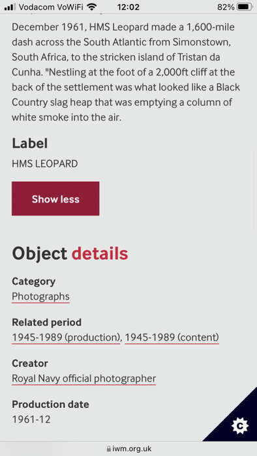The image size is (257, 456).
Task: Open the 1945-1989 (production) period link
Action: tap(66, 337)
